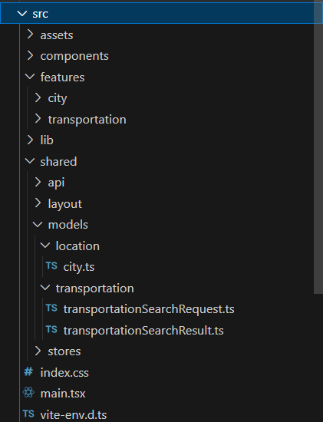Click the CSS hash icon beside index.css
Screen dimensions: 323x422
28,372
